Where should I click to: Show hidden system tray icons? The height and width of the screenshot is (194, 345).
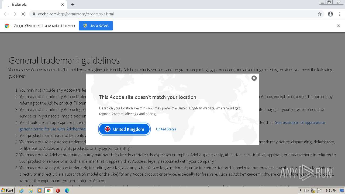[x=301, y=190]
